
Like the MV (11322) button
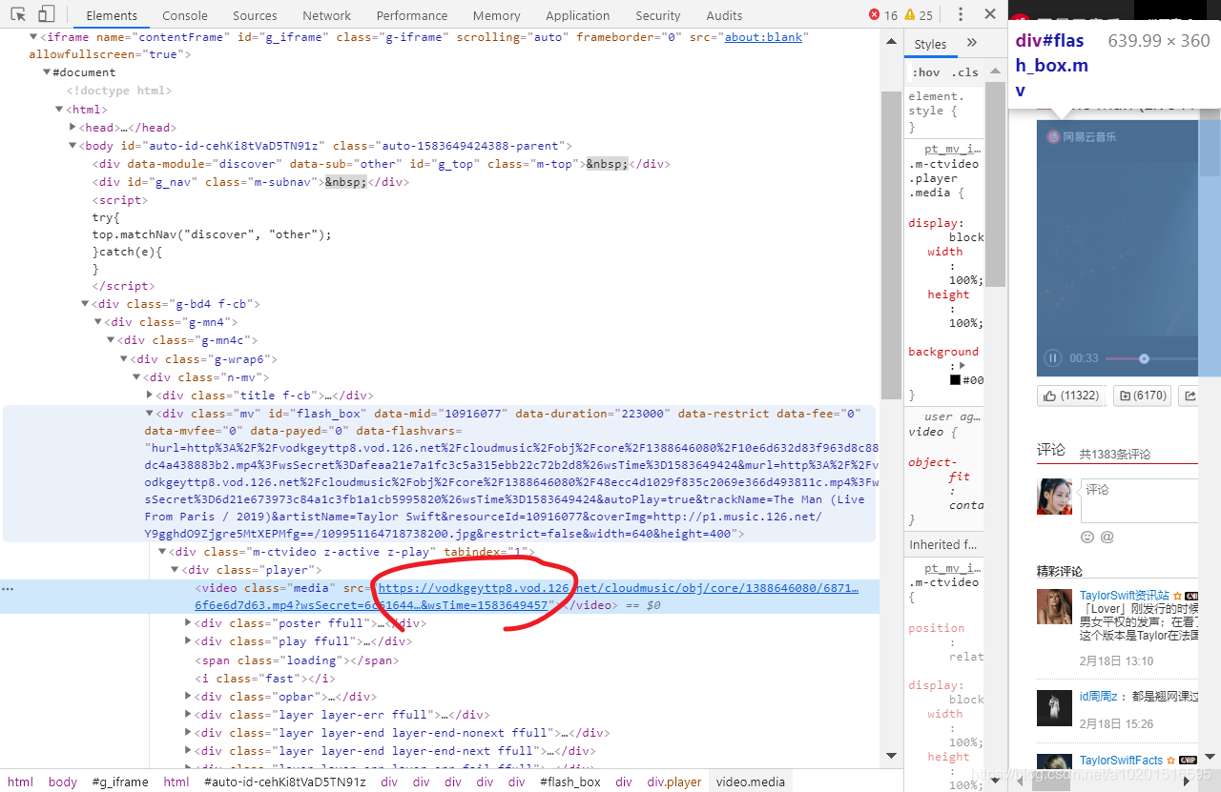pyautogui.click(x=1071, y=396)
